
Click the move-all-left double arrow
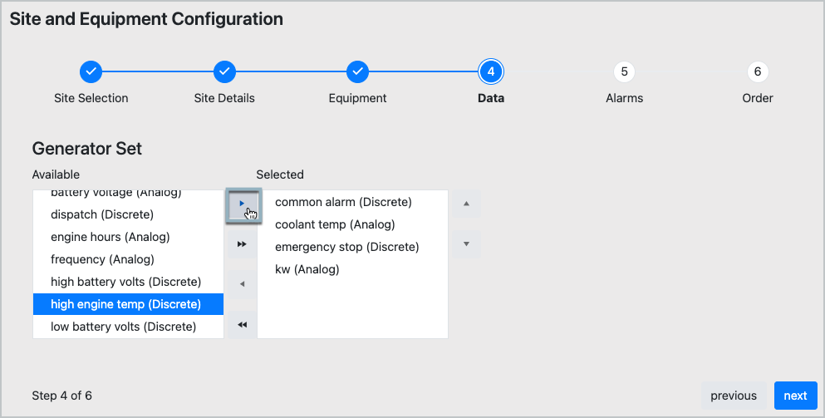coord(242,324)
